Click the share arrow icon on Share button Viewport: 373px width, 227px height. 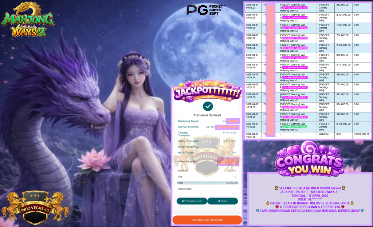pyautogui.click(x=218, y=201)
